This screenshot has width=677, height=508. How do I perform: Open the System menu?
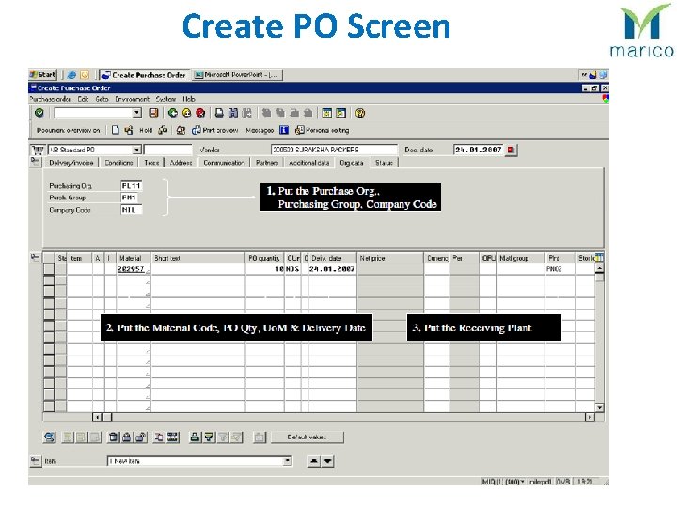click(165, 99)
